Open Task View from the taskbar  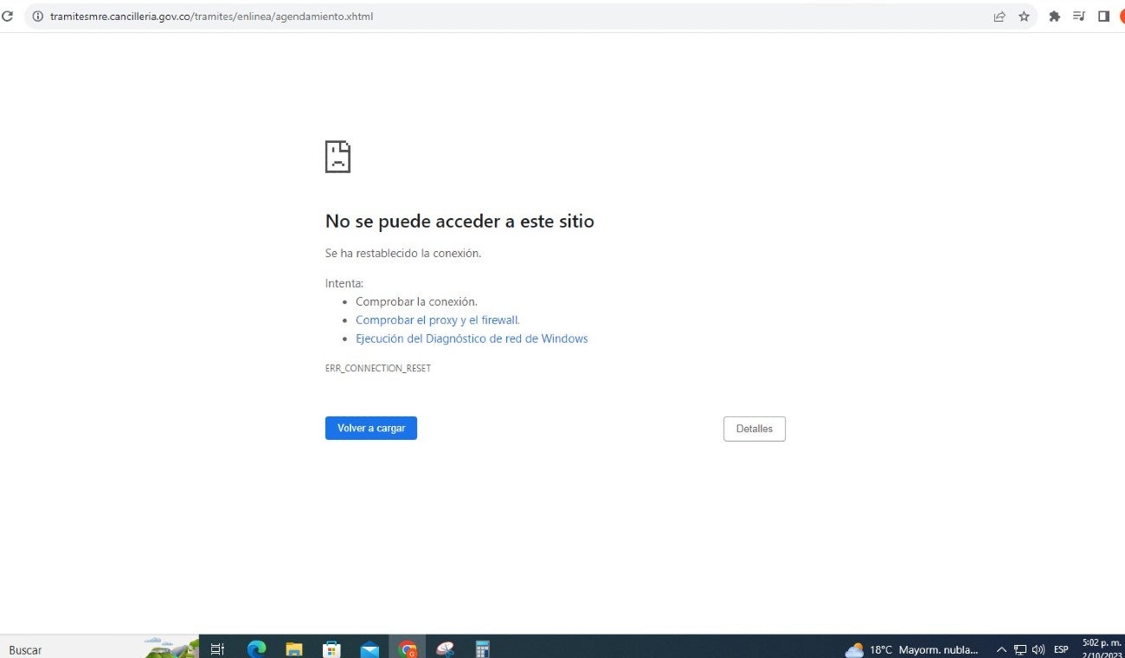(x=217, y=648)
